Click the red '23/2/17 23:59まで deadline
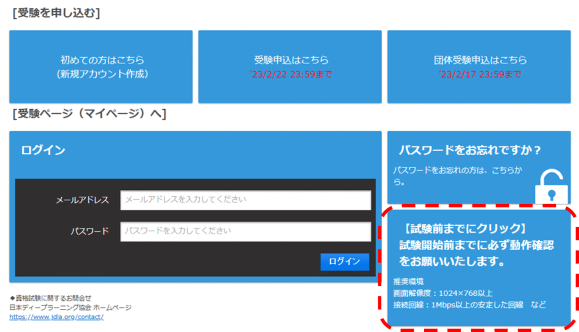 (x=480, y=75)
